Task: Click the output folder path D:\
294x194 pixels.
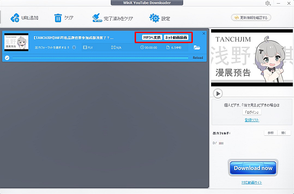Action: pyautogui.click(x=218, y=143)
